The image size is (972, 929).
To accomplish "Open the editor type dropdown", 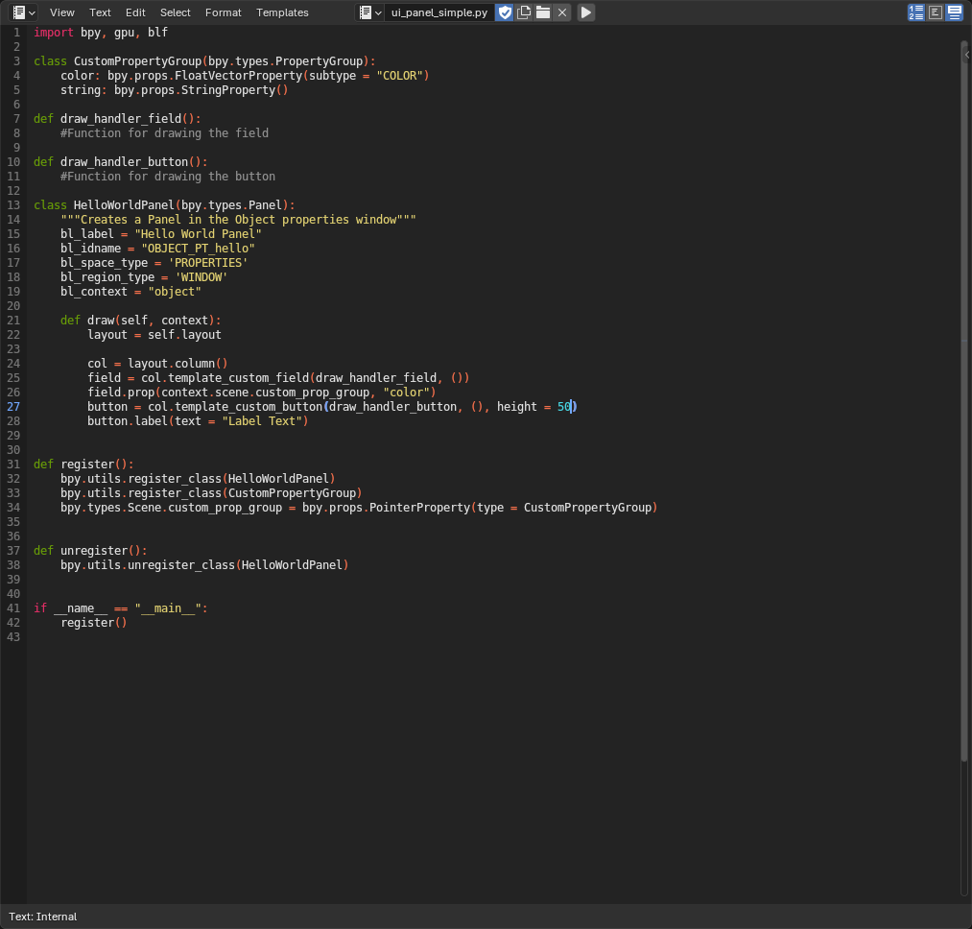I will point(24,12).
